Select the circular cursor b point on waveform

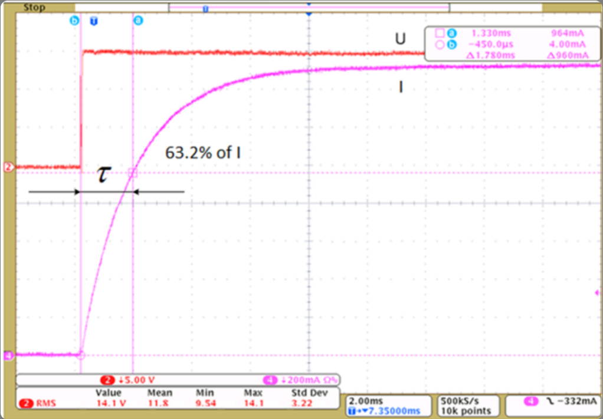[81, 355]
